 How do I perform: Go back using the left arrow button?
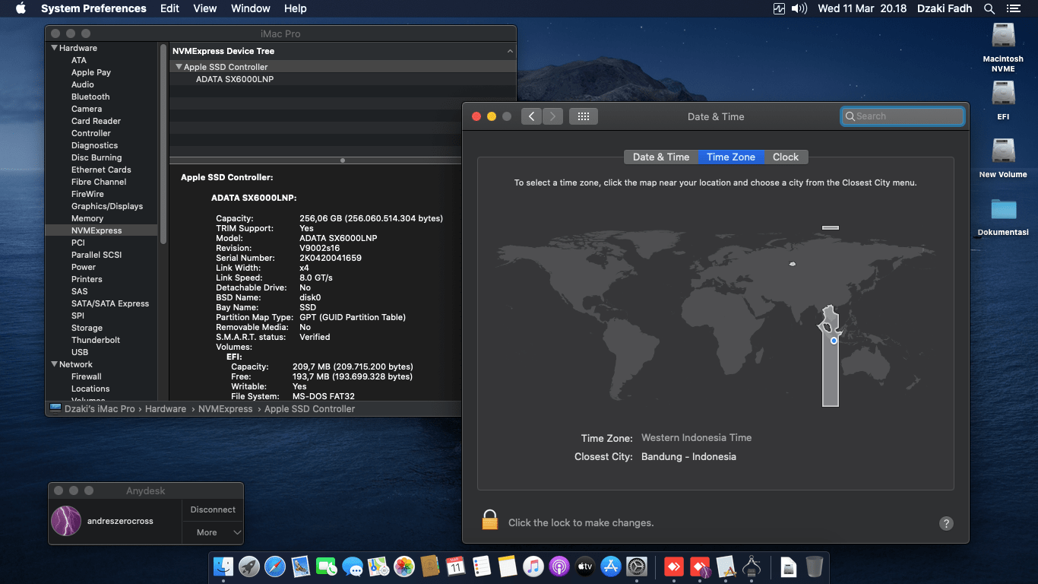tap(531, 116)
